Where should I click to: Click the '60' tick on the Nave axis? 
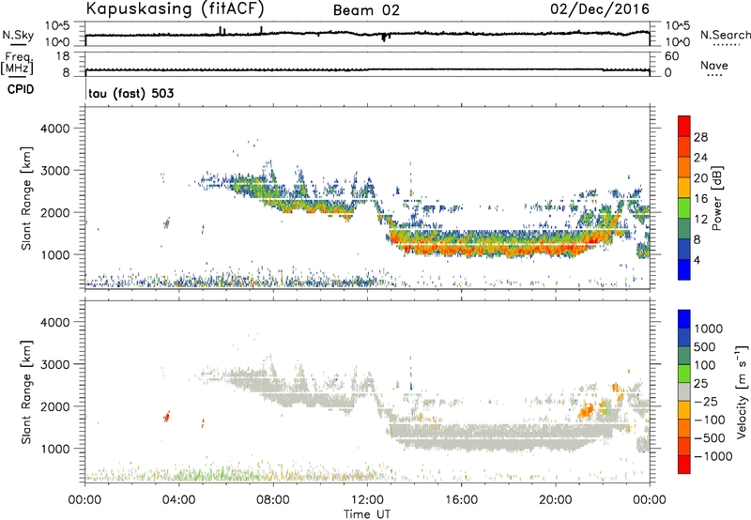coord(671,56)
